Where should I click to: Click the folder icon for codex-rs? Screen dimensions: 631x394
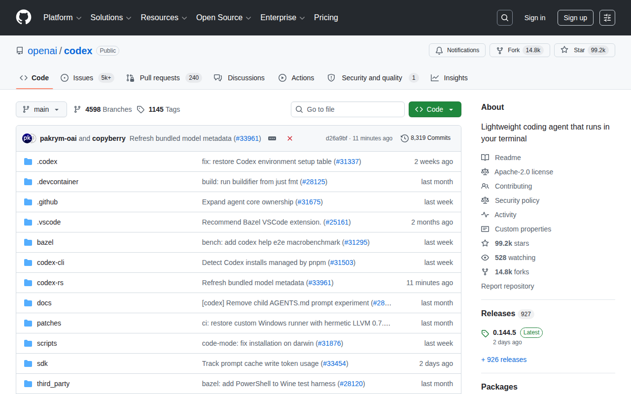[x=28, y=283]
